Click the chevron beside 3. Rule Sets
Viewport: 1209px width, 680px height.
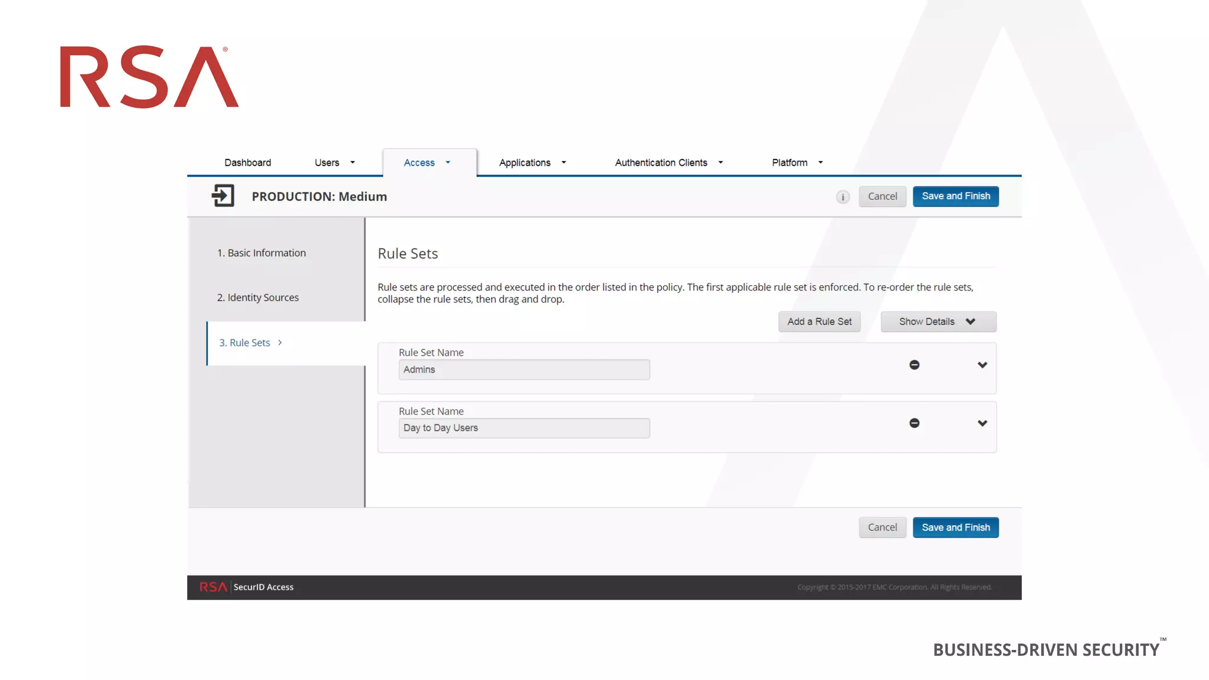tap(280, 343)
